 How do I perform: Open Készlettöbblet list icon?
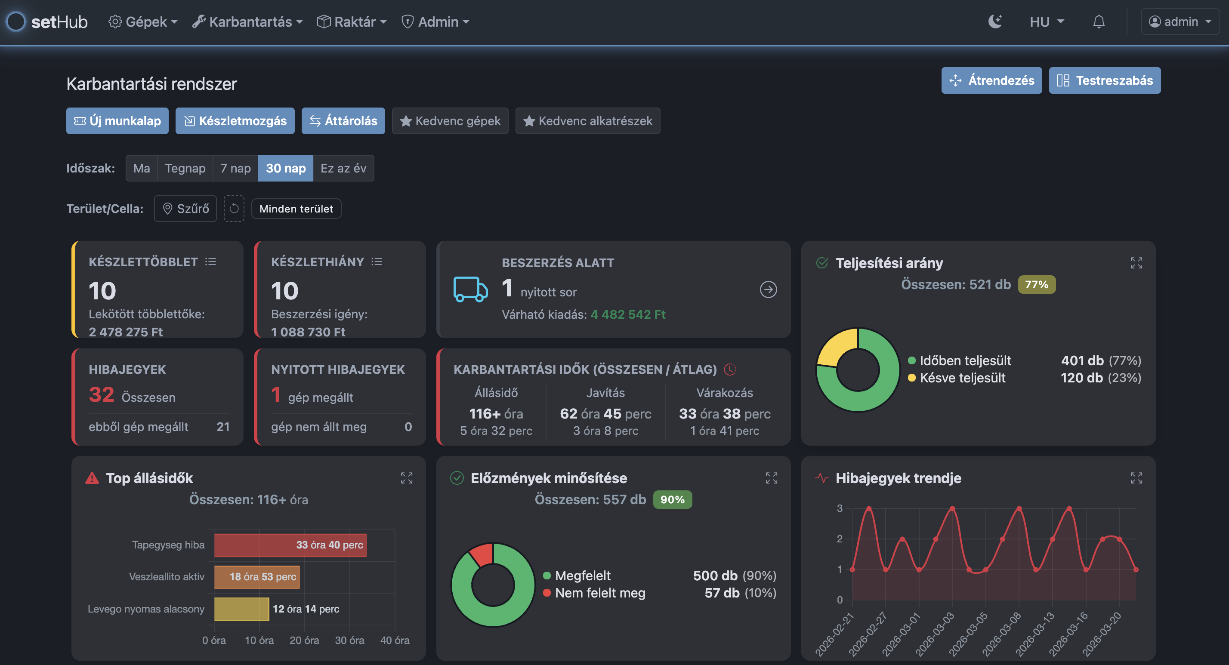(210, 262)
